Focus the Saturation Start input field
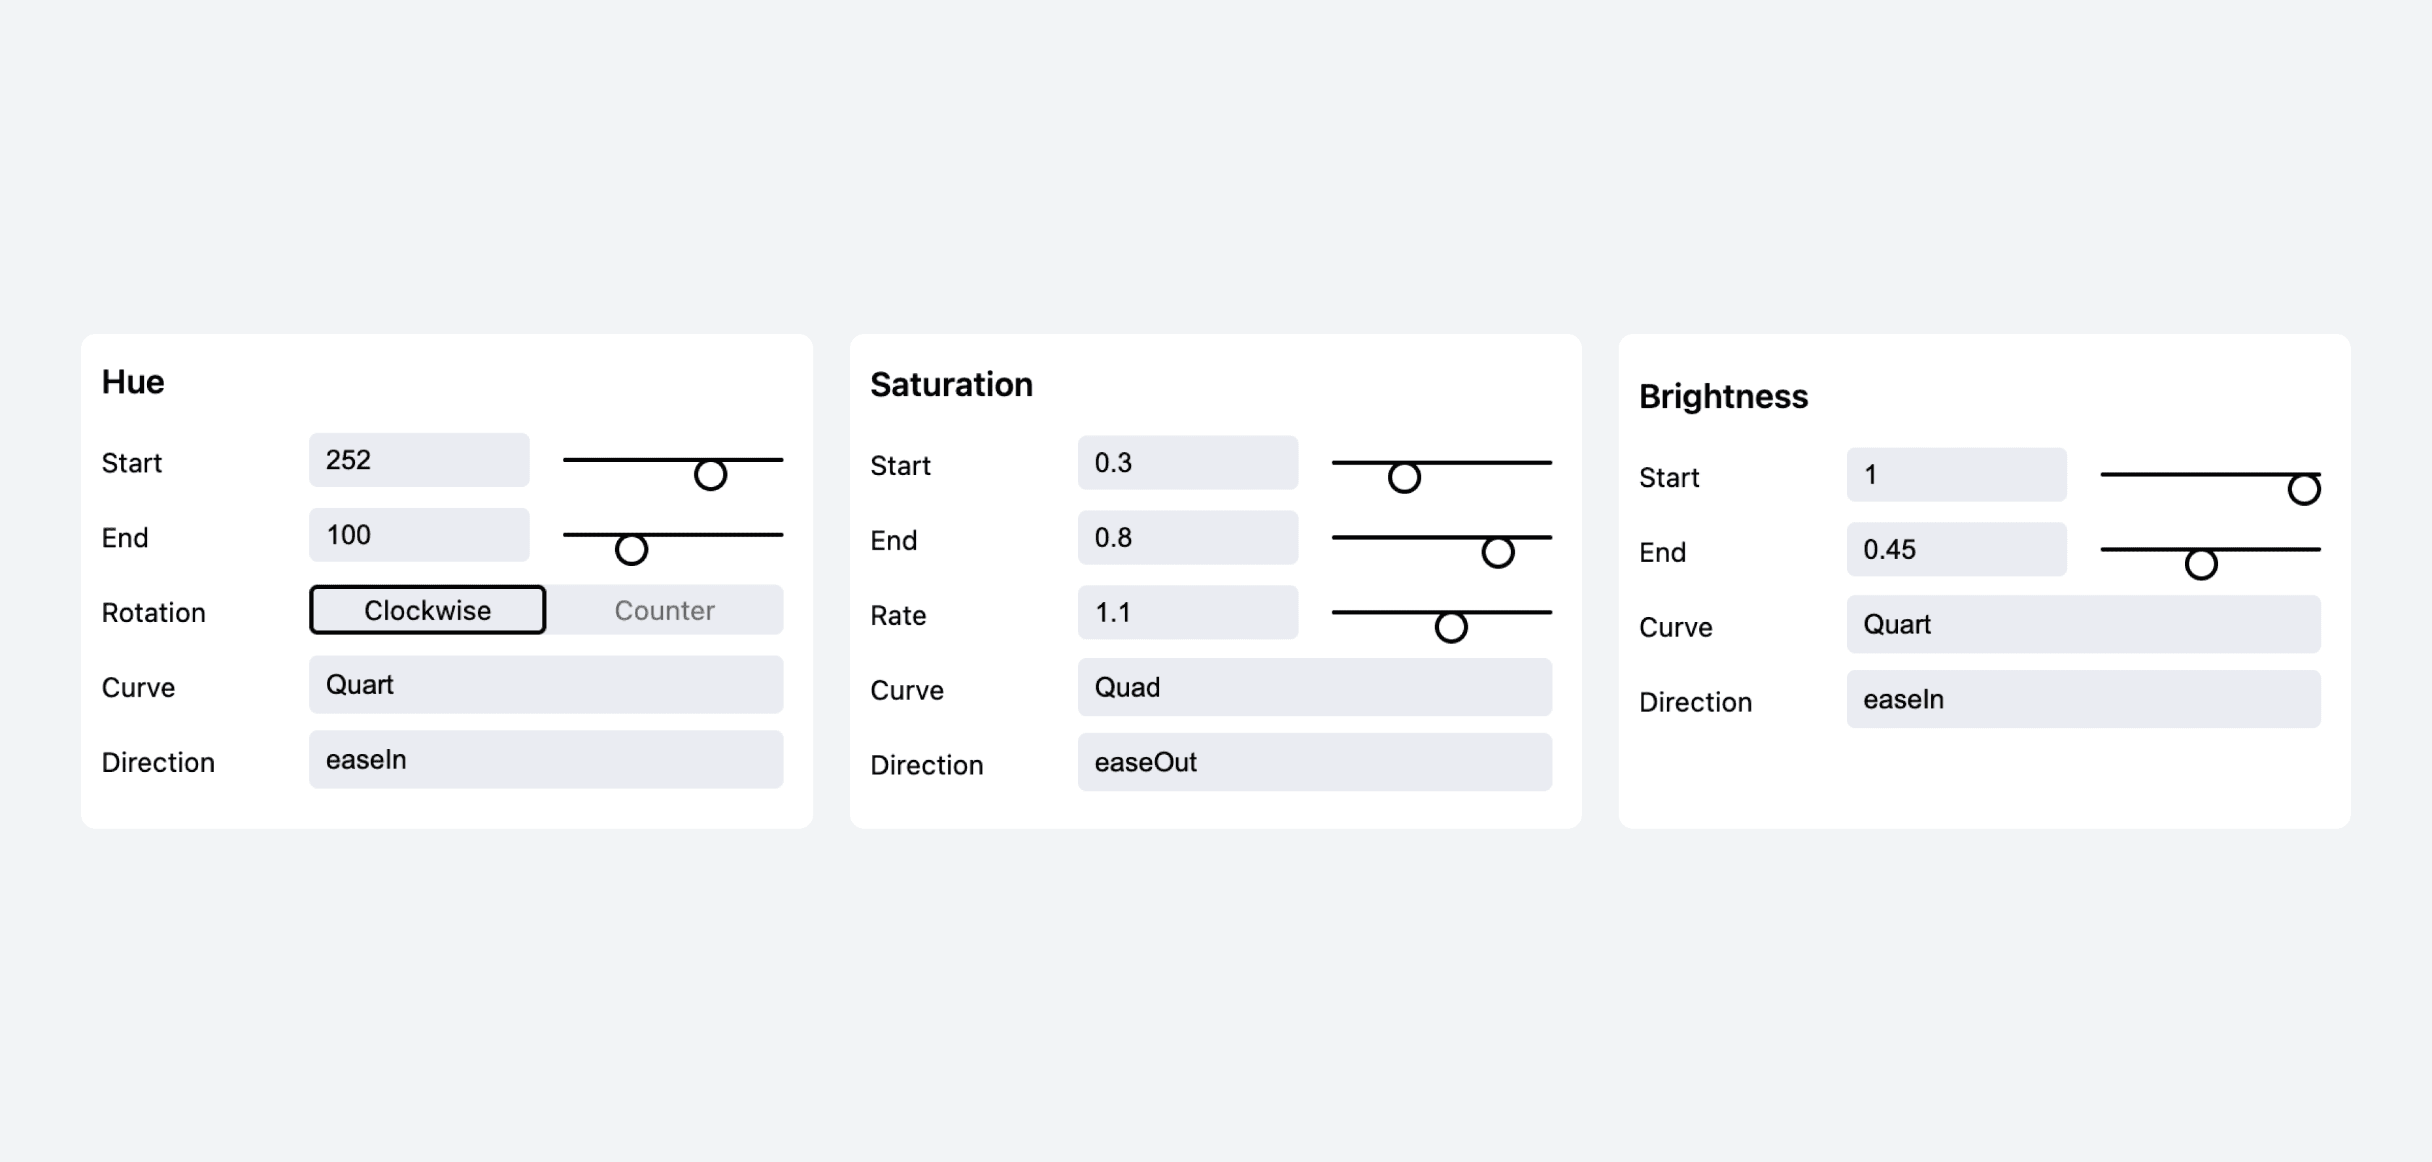 [x=1188, y=463]
